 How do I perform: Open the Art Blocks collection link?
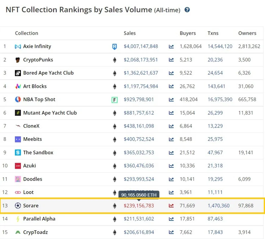tap(35, 86)
